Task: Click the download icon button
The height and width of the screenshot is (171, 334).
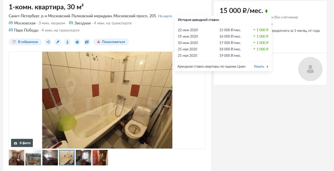Action: (x=67, y=42)
